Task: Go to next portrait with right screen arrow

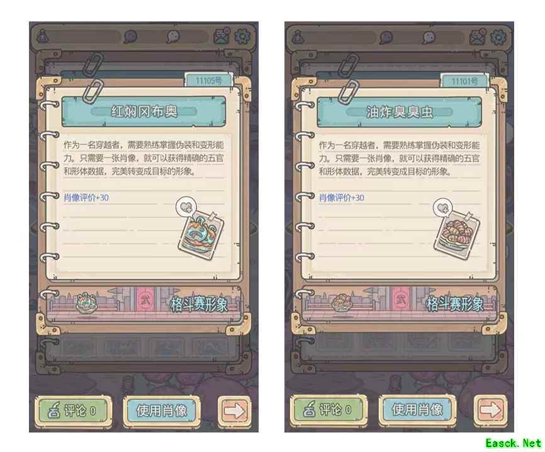Action: (x=490, y=410)
